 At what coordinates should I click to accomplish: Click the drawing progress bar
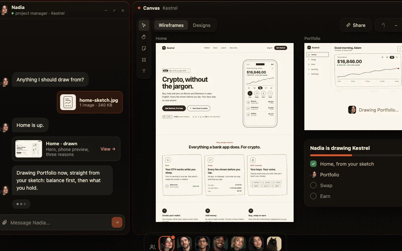coord(356,155)
